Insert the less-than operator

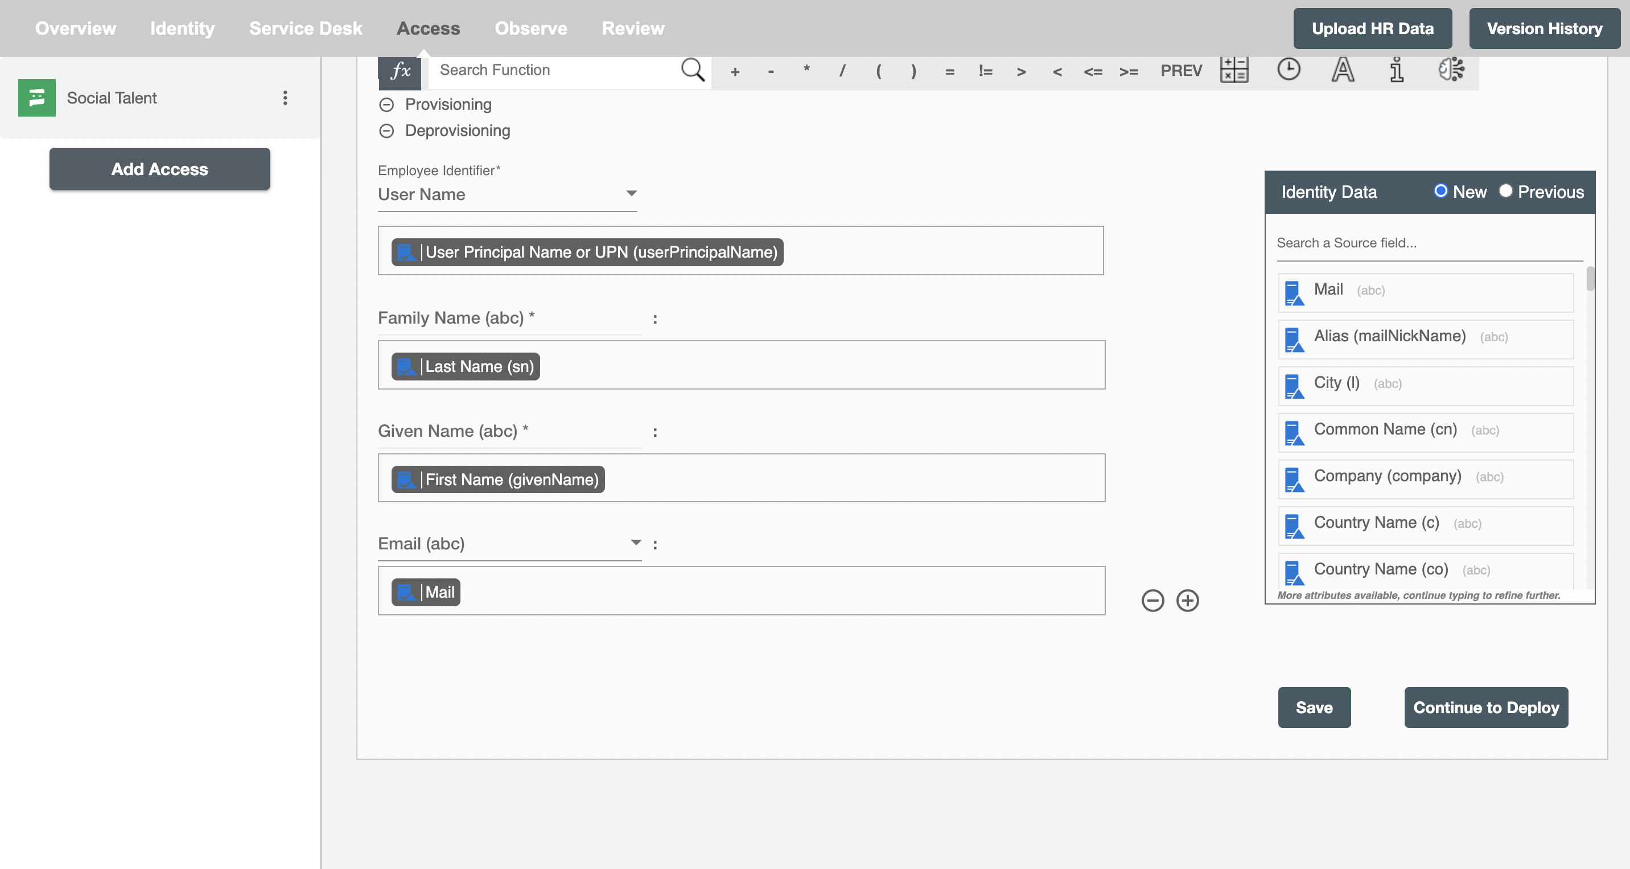click(1057, 72)
